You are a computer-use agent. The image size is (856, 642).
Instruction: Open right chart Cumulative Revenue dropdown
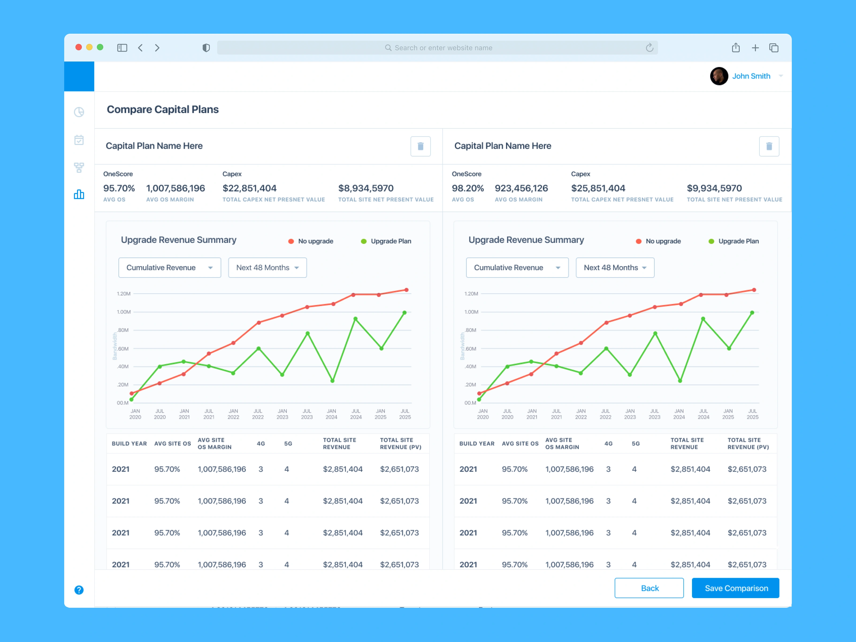517,267
